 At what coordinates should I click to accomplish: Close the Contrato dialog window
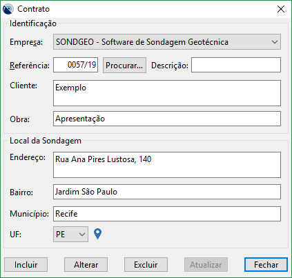(281, 9)
